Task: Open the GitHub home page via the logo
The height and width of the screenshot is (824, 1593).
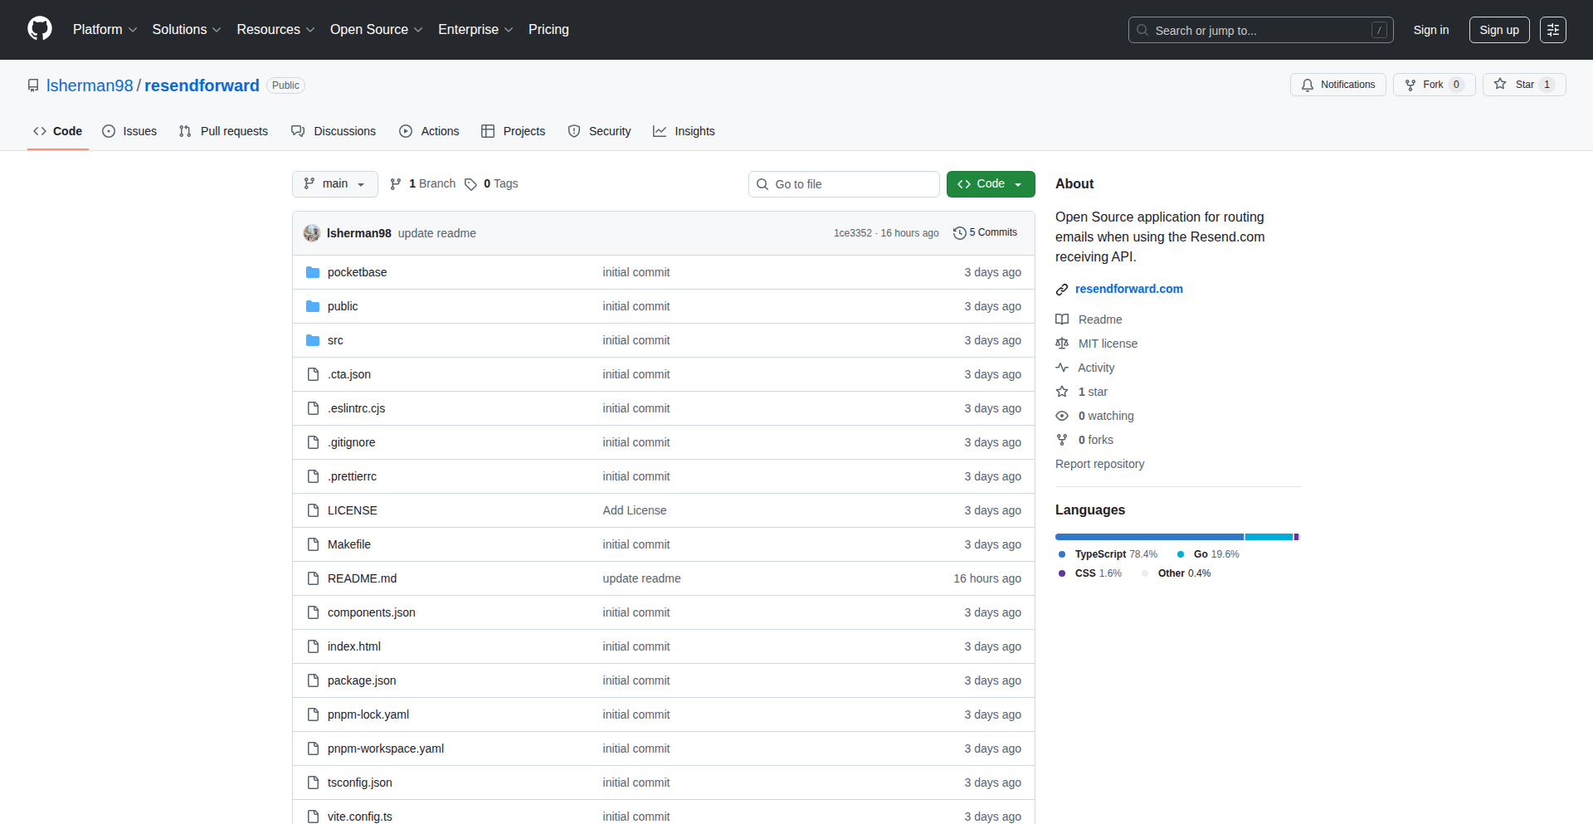Action: 38,29
